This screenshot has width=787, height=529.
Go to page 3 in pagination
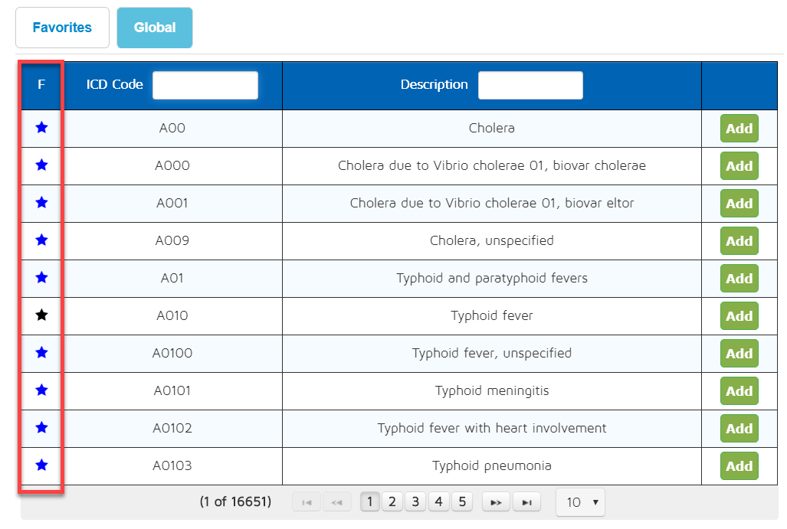[415, 502]
